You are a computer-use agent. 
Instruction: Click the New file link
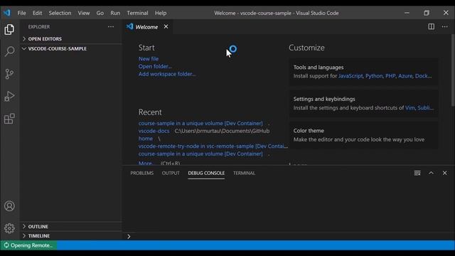point(149,58)
